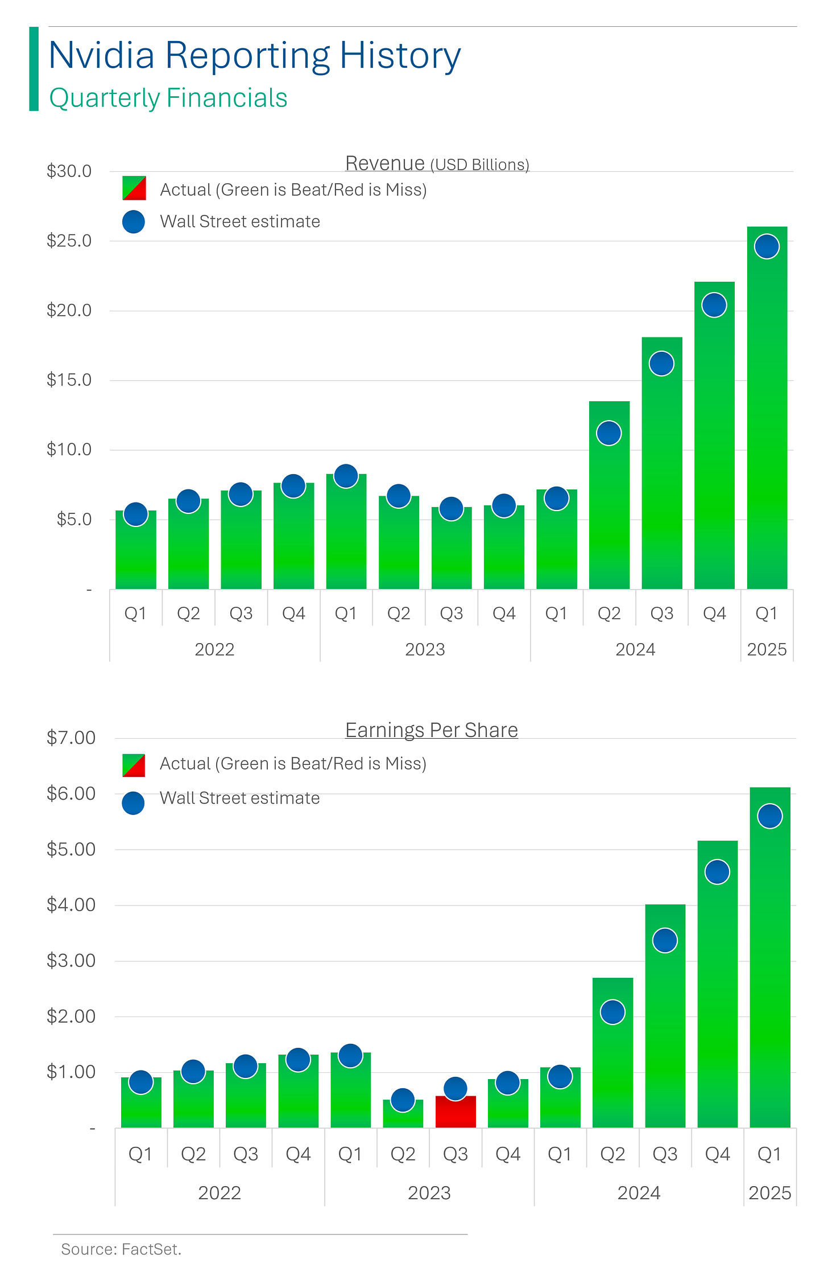Click the Revenue legend text 'Actual (Green is Beat/Red is Miss)'
Viewport: 828px width, 1284px height.
coord(293,190)
